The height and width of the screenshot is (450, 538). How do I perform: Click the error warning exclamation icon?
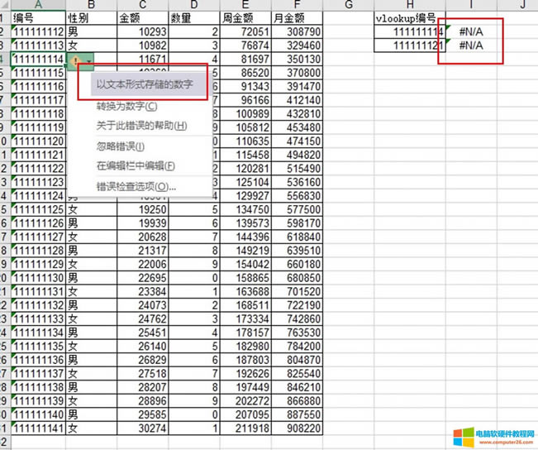76,60
